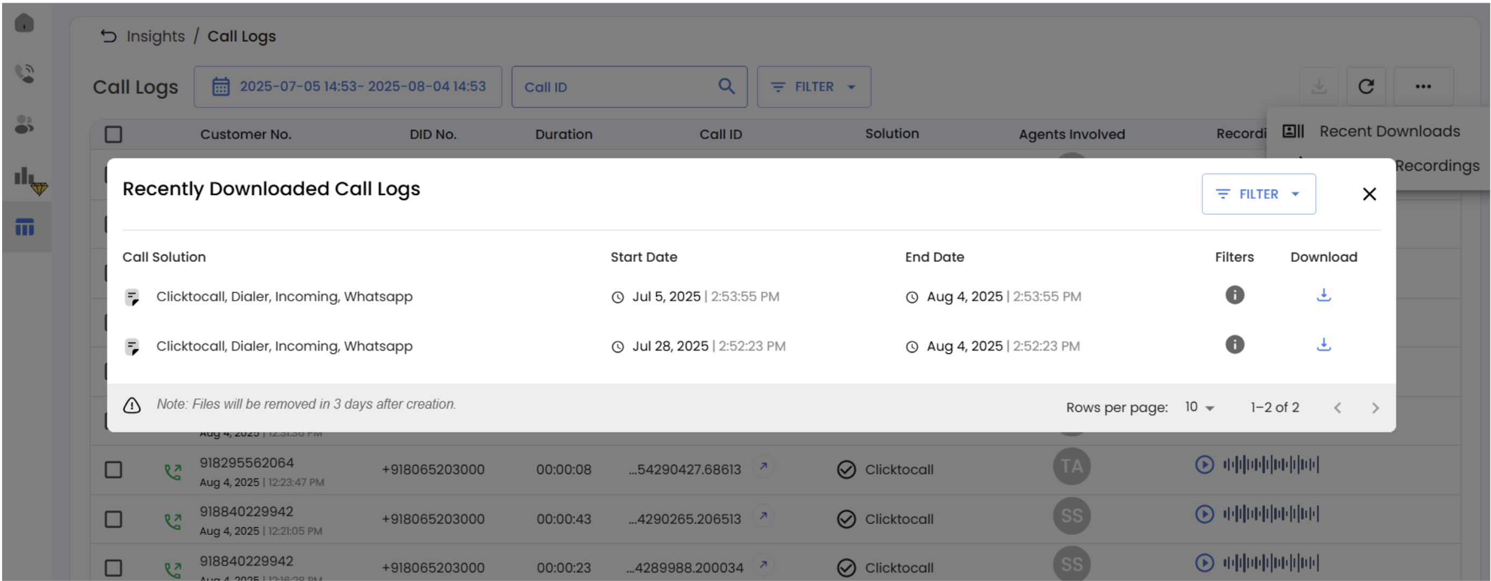Navigate to Insights breadcrumb
Viewport: 1491px width, 581px height.
[156, 37]
